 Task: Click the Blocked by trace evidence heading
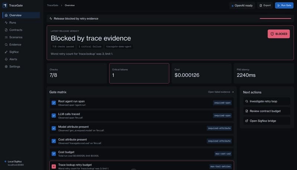pos(91,38)
